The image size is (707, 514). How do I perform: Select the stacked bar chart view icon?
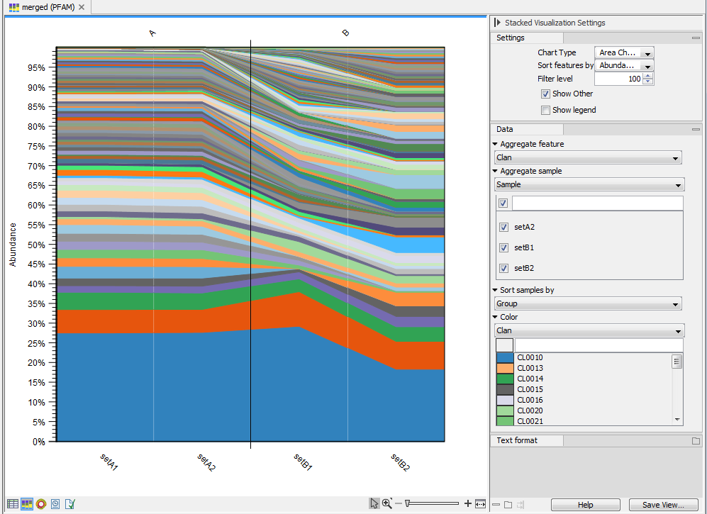point(27,504)
